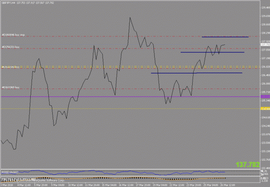Image resolution: width=270 pixels, height=187 pixels.
Task: Click the 16 Mar 12:00 time label
Action: 126,185
